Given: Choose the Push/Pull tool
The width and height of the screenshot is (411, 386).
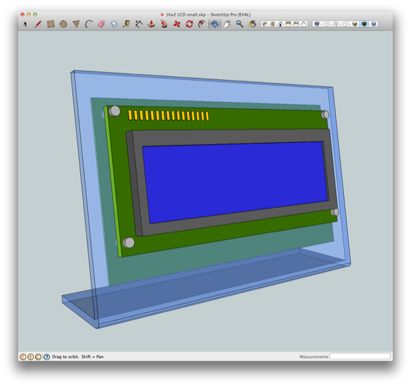Looking at the screenshot, I should [x=151, y=24].
